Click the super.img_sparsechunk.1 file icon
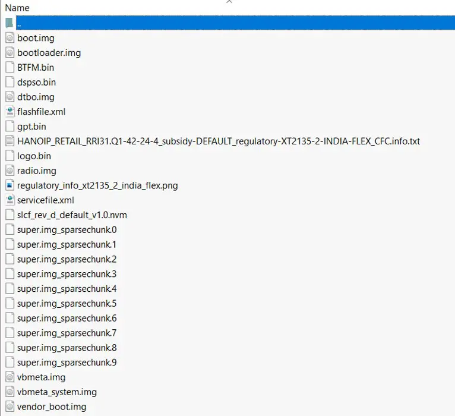Screen dimensions: 455x416 [10, 244]
